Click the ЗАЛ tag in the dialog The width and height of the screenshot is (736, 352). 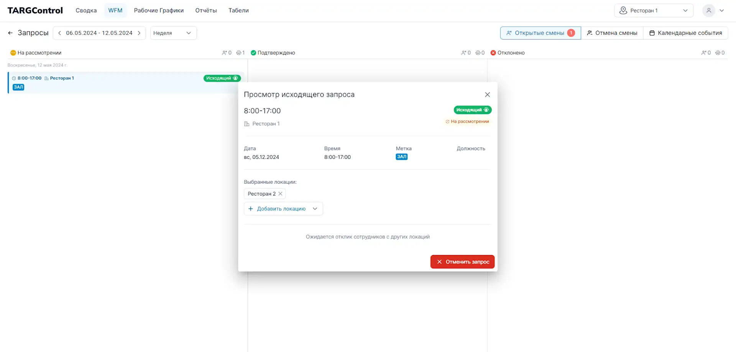coord(402,157)
